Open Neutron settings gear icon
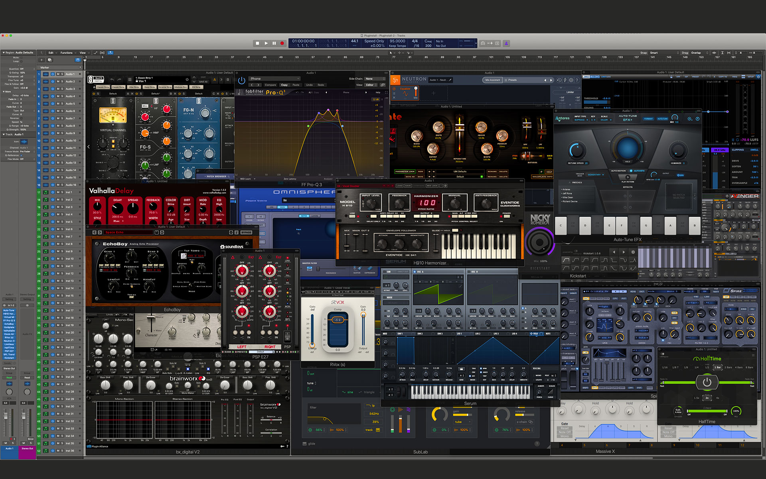766x479 pixels. point(571,80)
